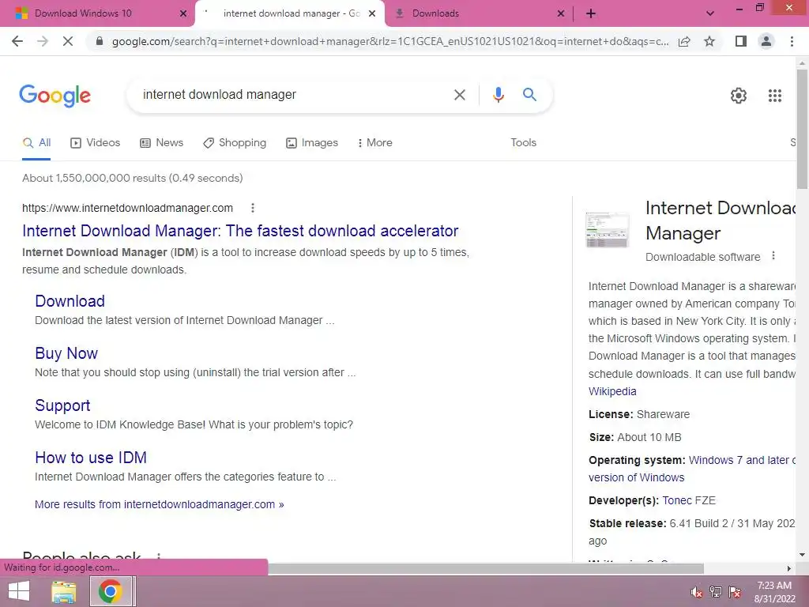Open the Action Center flag icon
The width and height of the screenshot is (809, 607).
(735, 592)
